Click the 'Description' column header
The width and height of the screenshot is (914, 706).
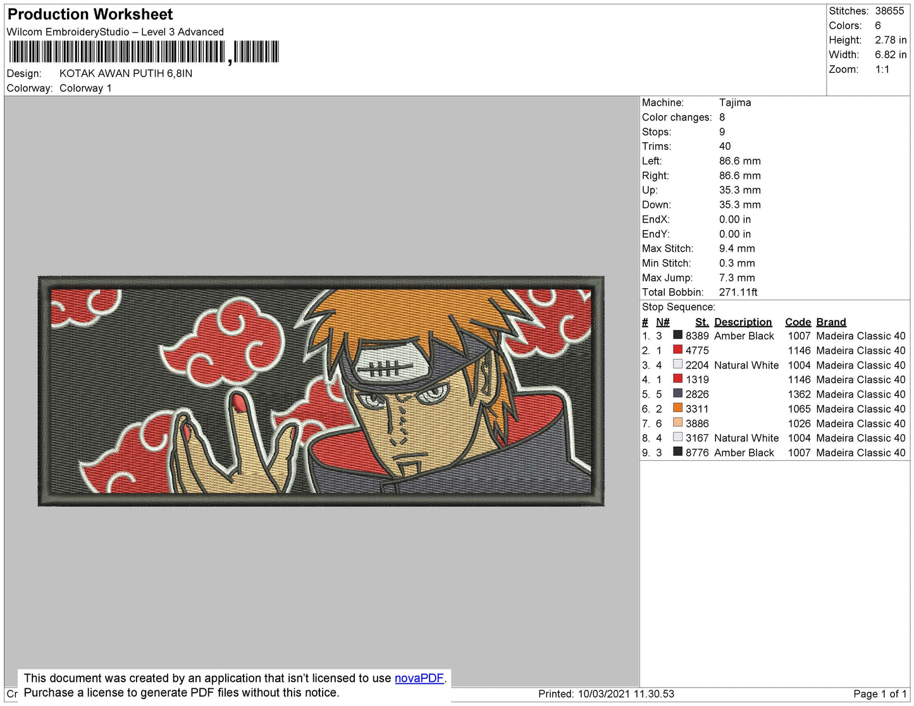(743, 322)
